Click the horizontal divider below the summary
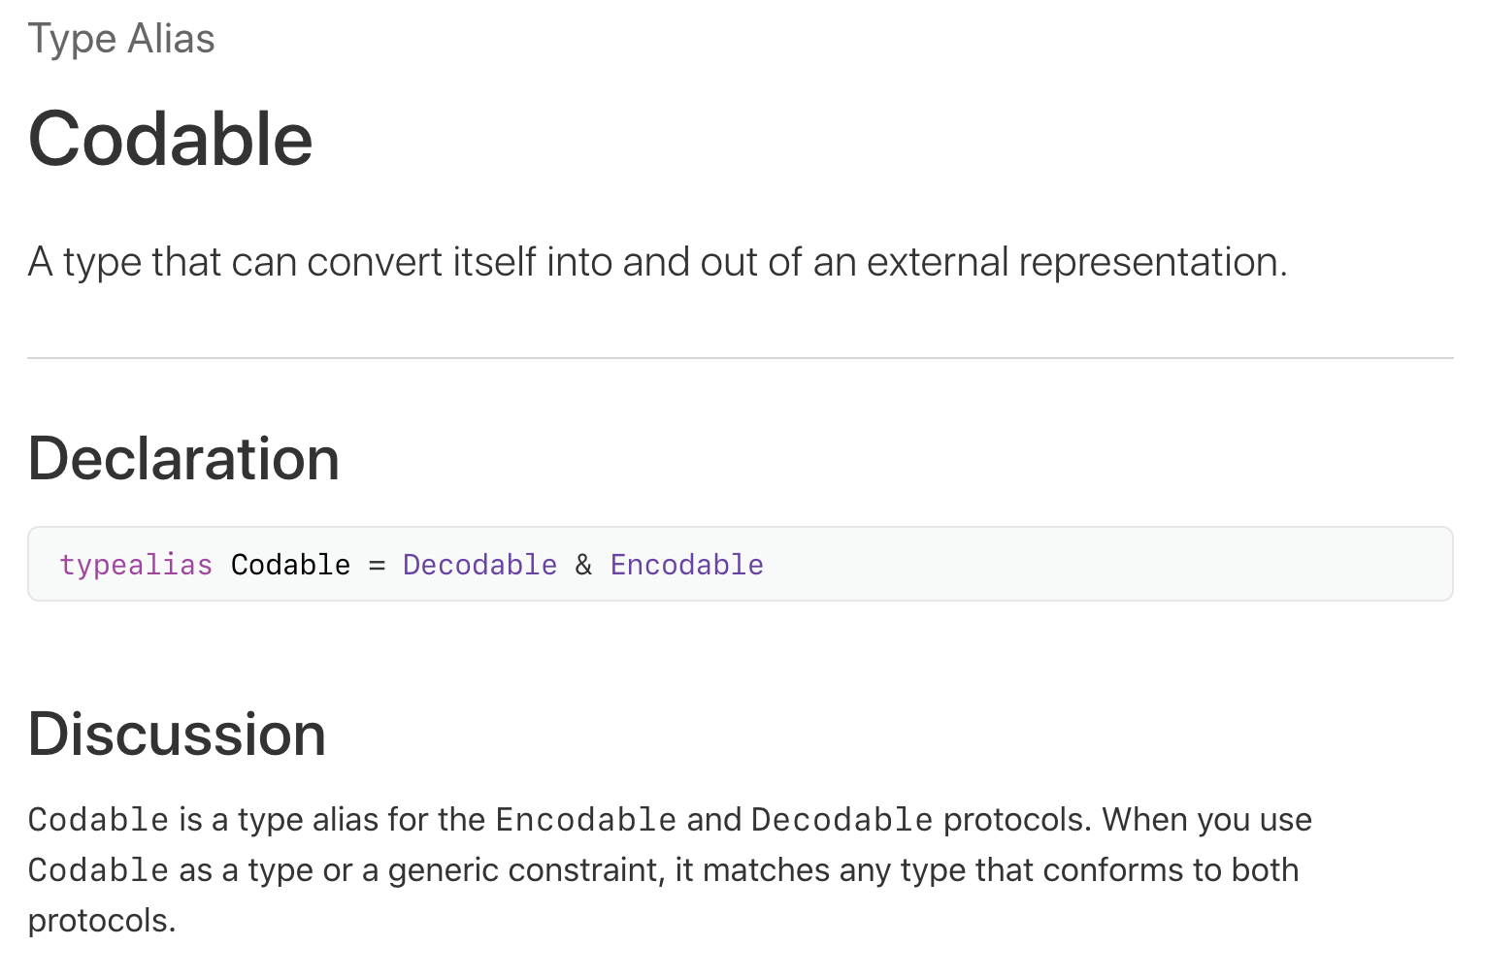 coord(741,358)
